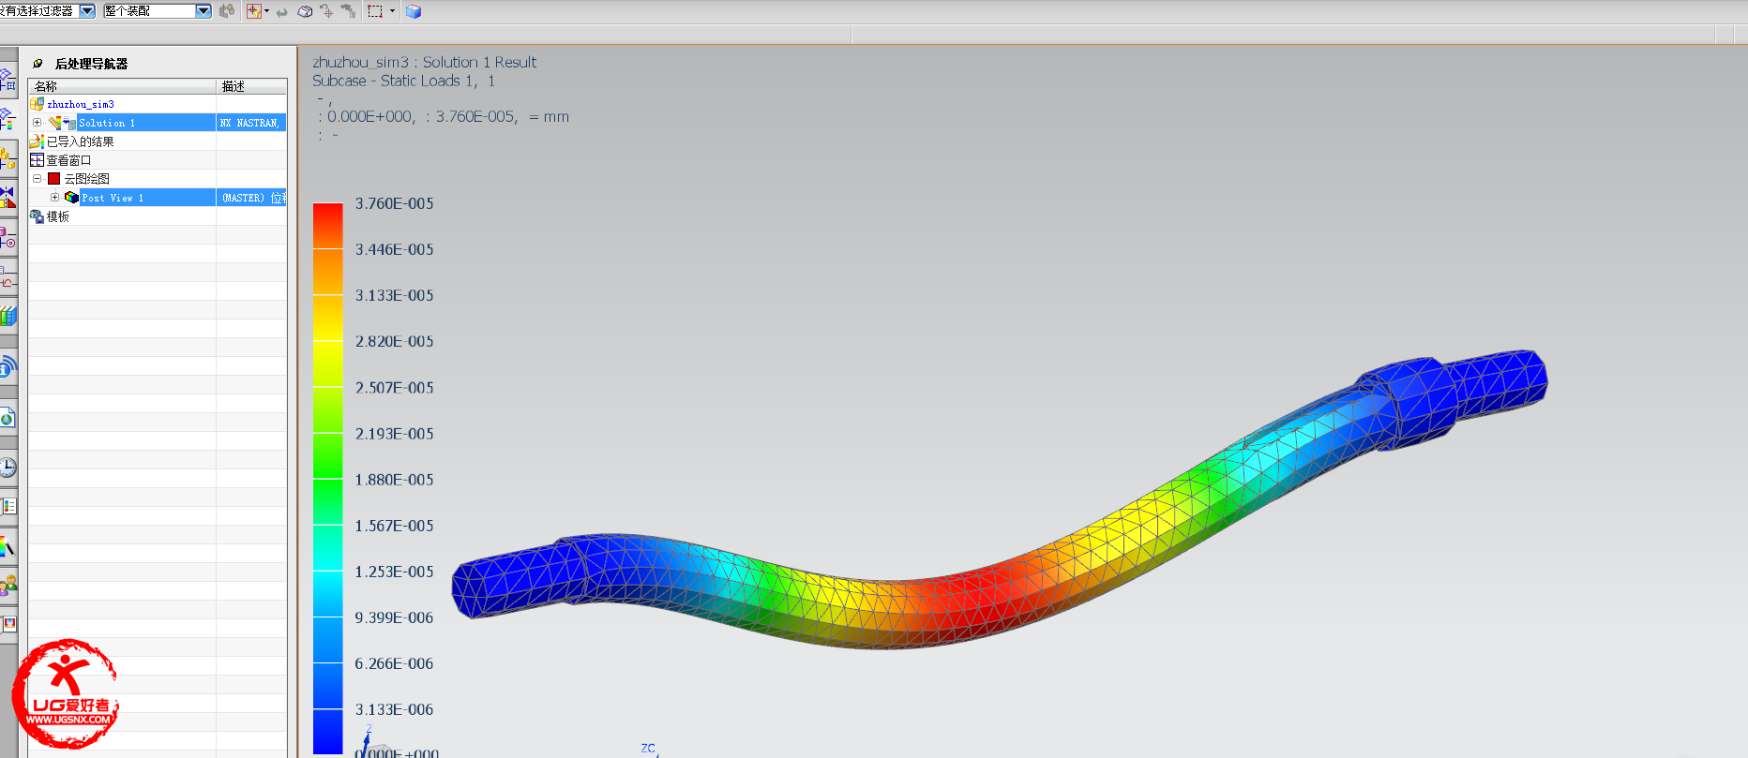Open the blue bowtie constraint sidebar tab
The width and height of the screenshot is (1748, 758).
(x=8, y=197)
